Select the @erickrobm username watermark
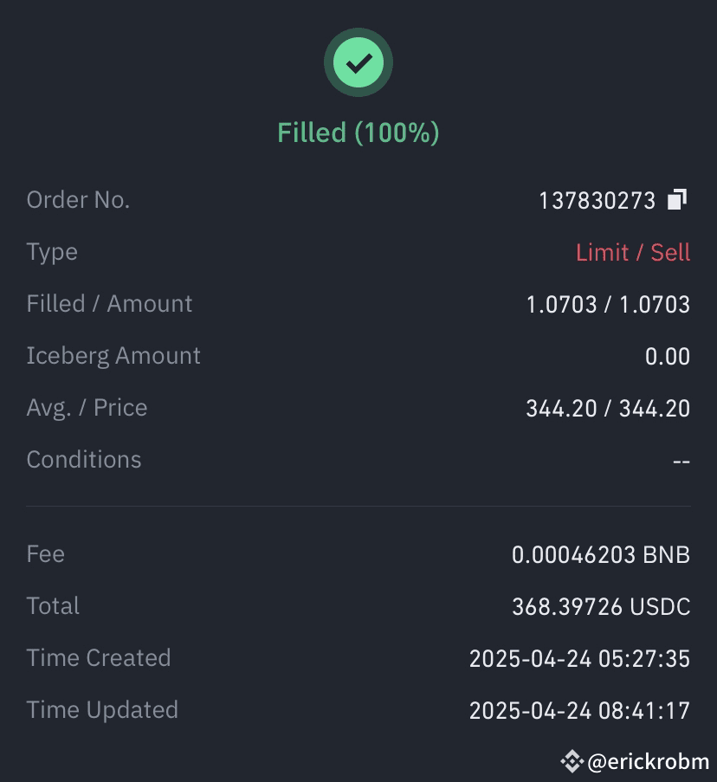This screenshot has width=717, height=782. pyautogui.click(x=649, y=761)
